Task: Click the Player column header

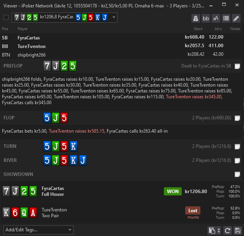Action: click(23, 29)
